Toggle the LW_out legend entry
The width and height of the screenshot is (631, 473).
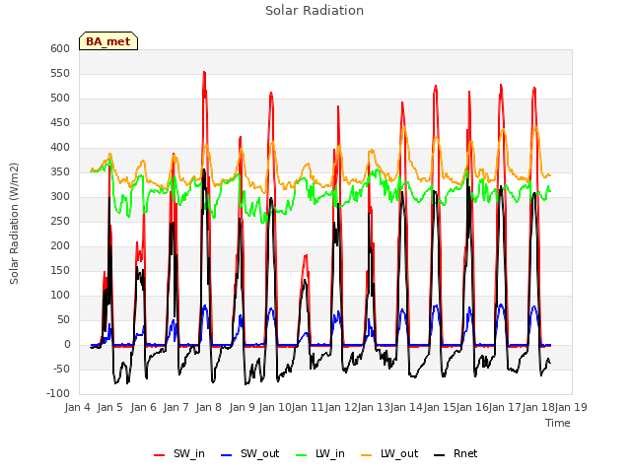(x=389, y=453)
